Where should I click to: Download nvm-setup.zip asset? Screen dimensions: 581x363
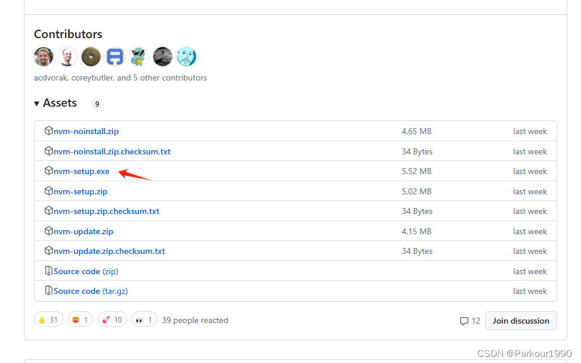(80, 192)
